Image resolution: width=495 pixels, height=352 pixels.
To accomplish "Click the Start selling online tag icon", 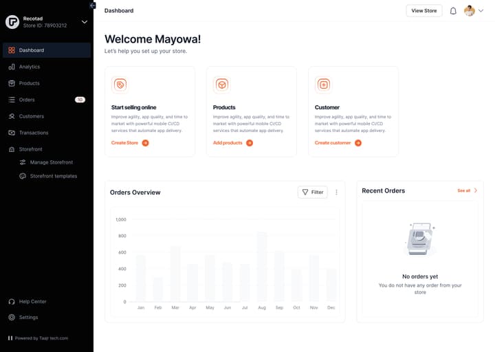I will pyautogui.click(x=120, y=85).
